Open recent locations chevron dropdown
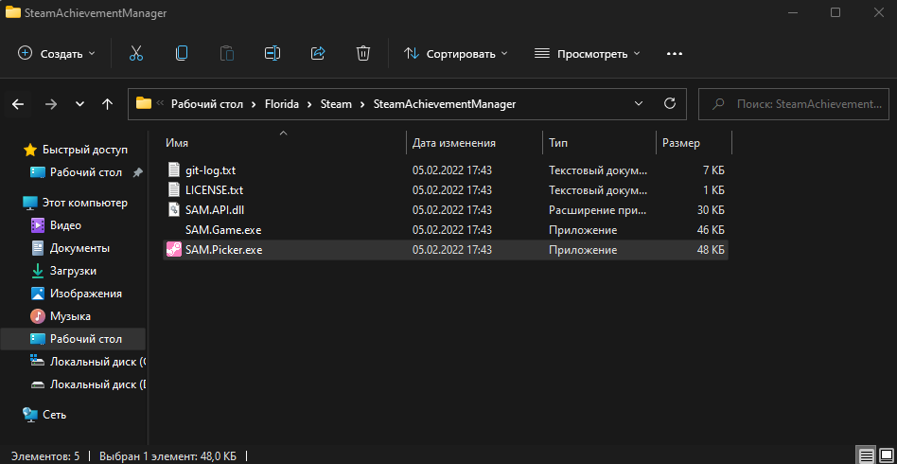The height and width of the screenshot is (464, 897). tap(79, 103)
